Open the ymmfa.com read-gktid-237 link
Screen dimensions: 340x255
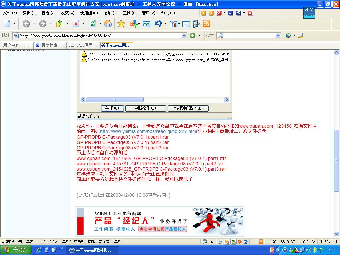148,131
